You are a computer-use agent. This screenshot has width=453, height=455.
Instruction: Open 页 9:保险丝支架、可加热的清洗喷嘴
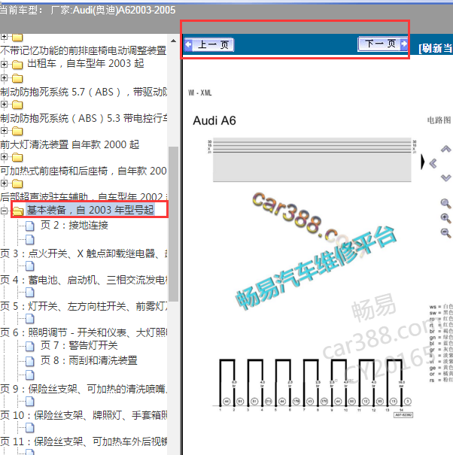84,389
